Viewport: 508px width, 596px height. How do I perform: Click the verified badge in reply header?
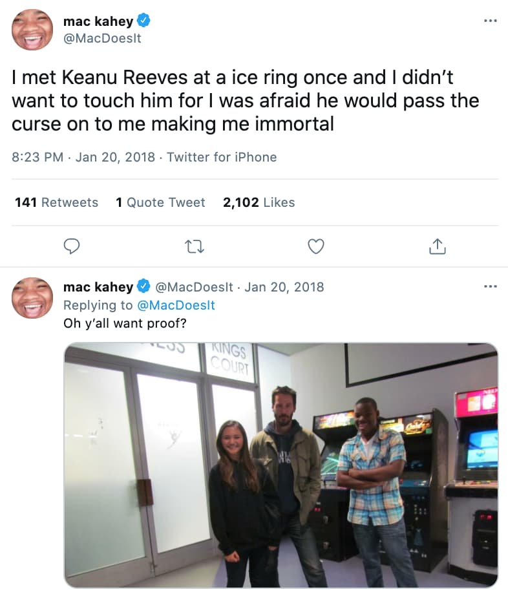[144, 286]
